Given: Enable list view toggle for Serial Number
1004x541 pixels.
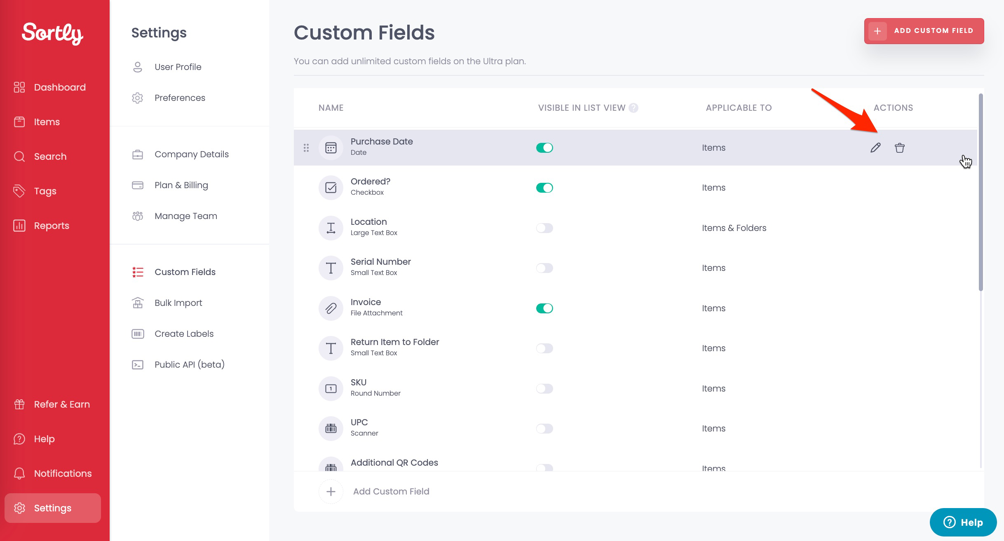Looking at the screenshot, I should 544,268.
